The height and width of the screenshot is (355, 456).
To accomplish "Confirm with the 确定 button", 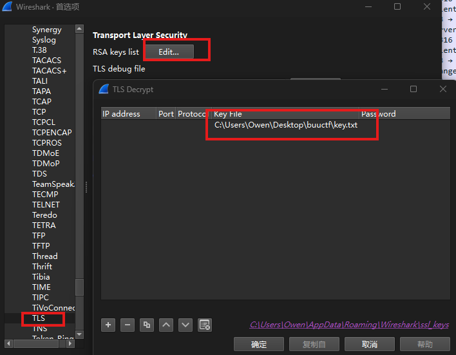I will 259,344.
